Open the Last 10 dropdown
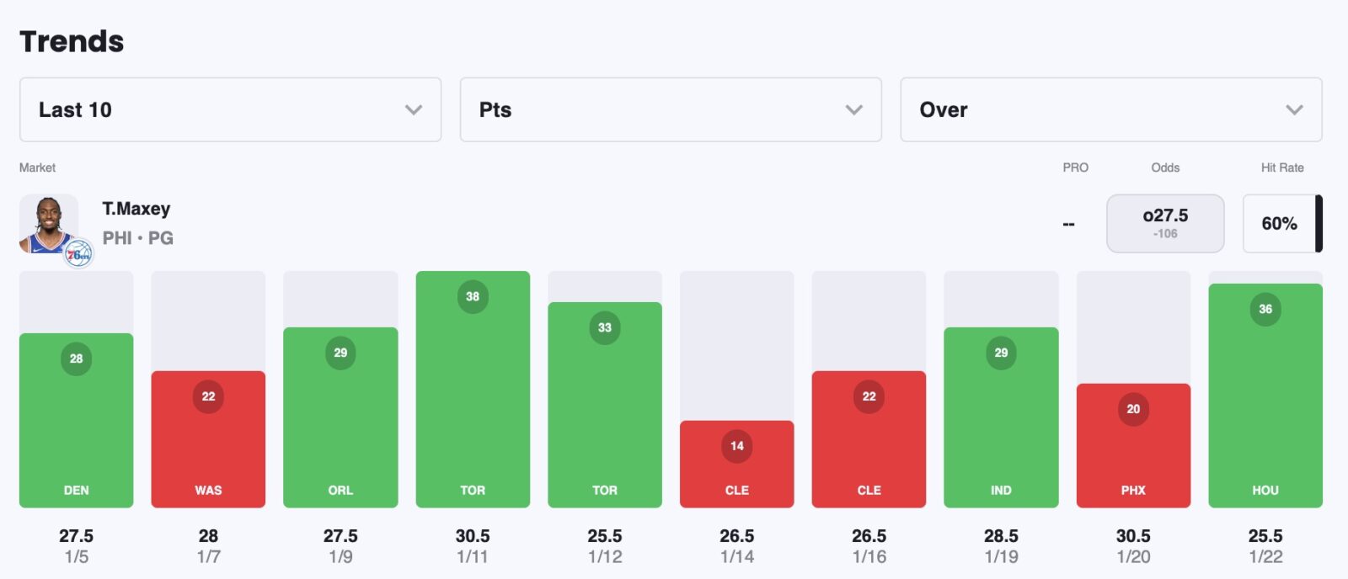The image size is (1348, 579). (x=230, y=110)
